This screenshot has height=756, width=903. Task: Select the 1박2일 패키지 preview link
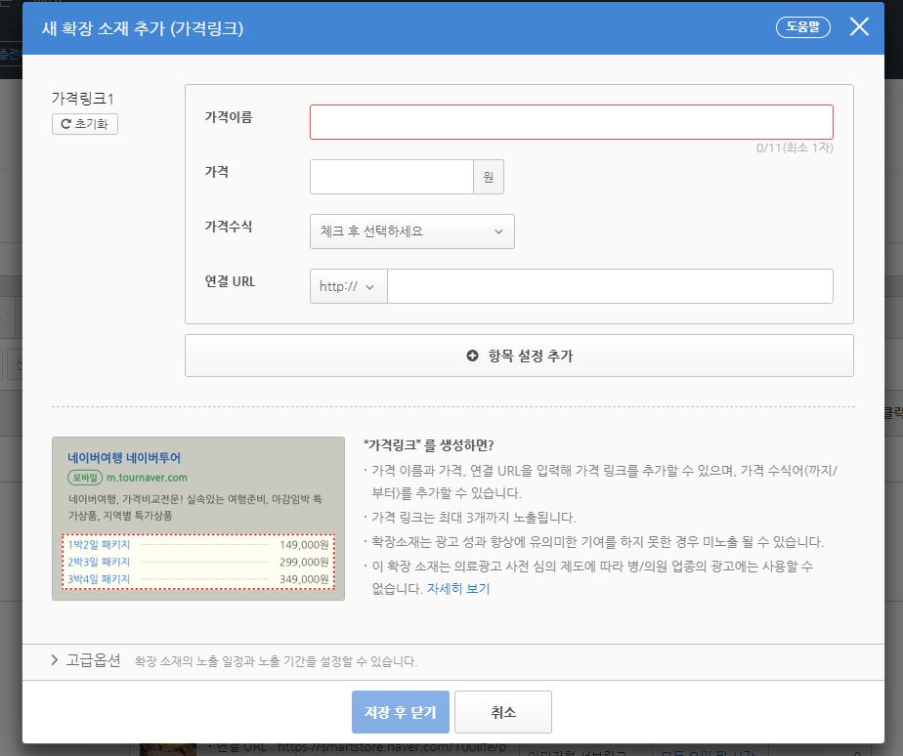pyautogui.click(x=100, y=544)
